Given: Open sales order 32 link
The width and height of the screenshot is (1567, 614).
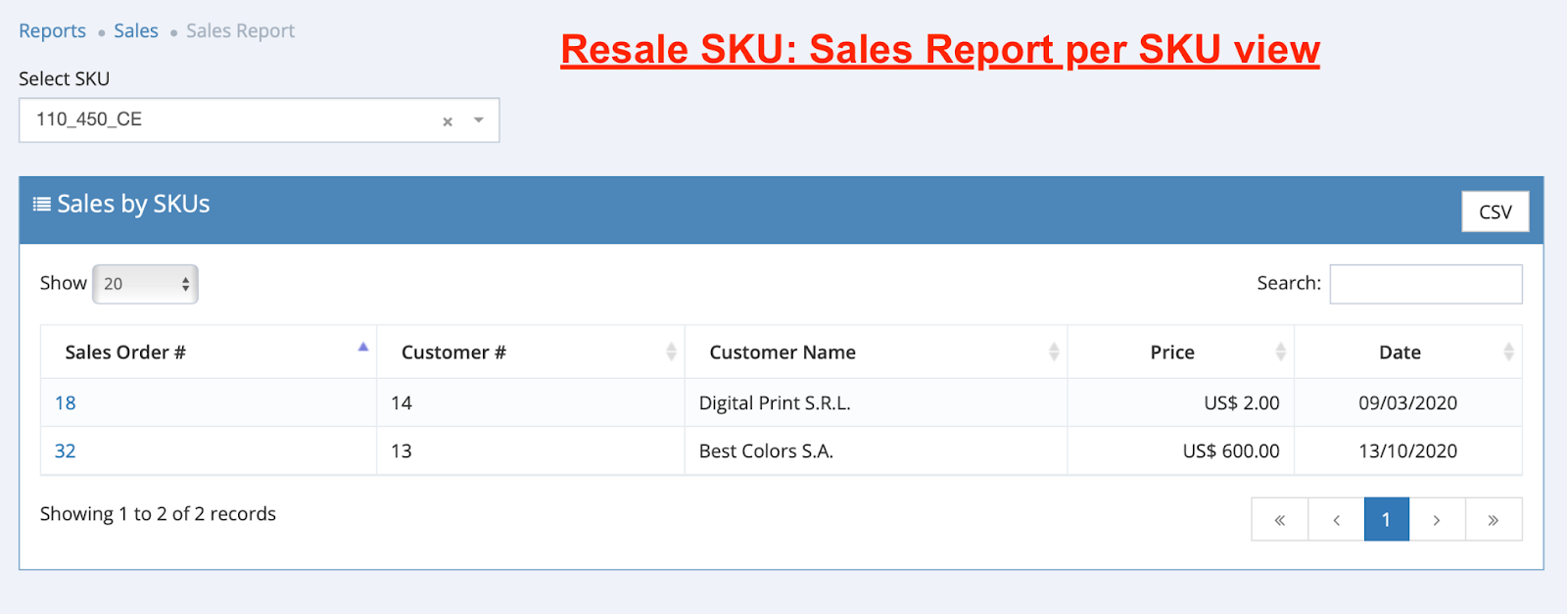Looking at the screenshot, I should [x=66, y=450].
